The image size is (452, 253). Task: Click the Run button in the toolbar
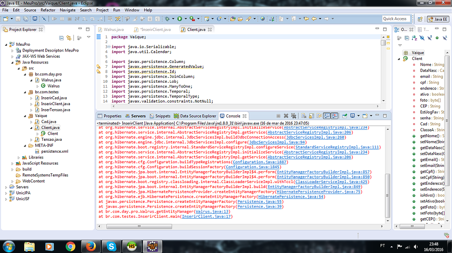(180, 19)
